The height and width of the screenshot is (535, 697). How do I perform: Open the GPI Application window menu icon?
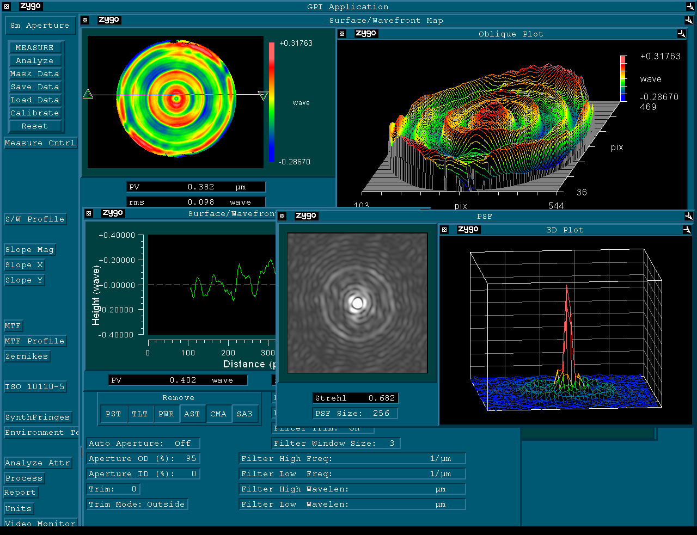pos(7,7)
